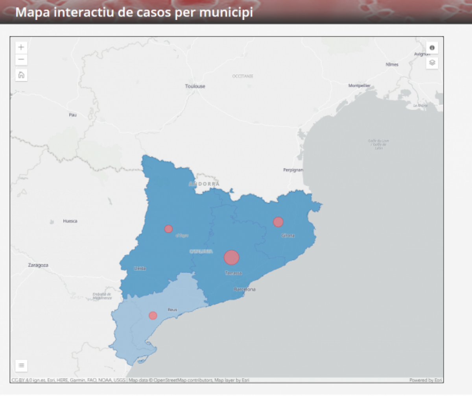
Task: Open the map layers list
Action: pos(432,63)
